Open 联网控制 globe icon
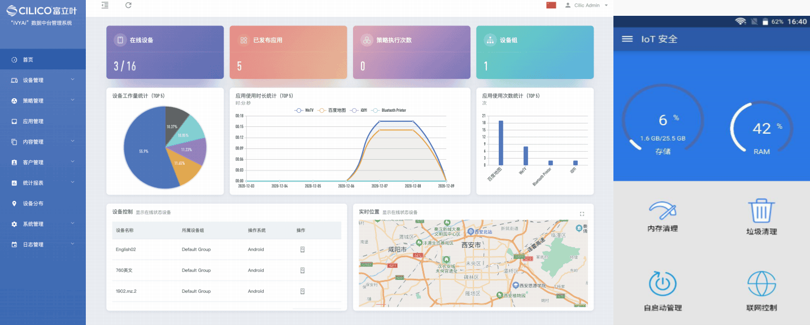Viewport: 810px width, 325px height. [761, 290]
